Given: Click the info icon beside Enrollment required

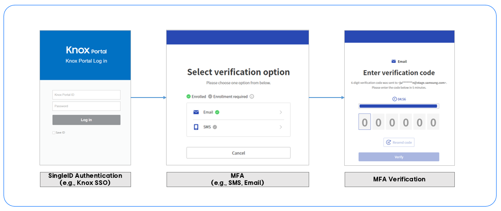Looking at the screenshot, I should click(x=252, y=96).
